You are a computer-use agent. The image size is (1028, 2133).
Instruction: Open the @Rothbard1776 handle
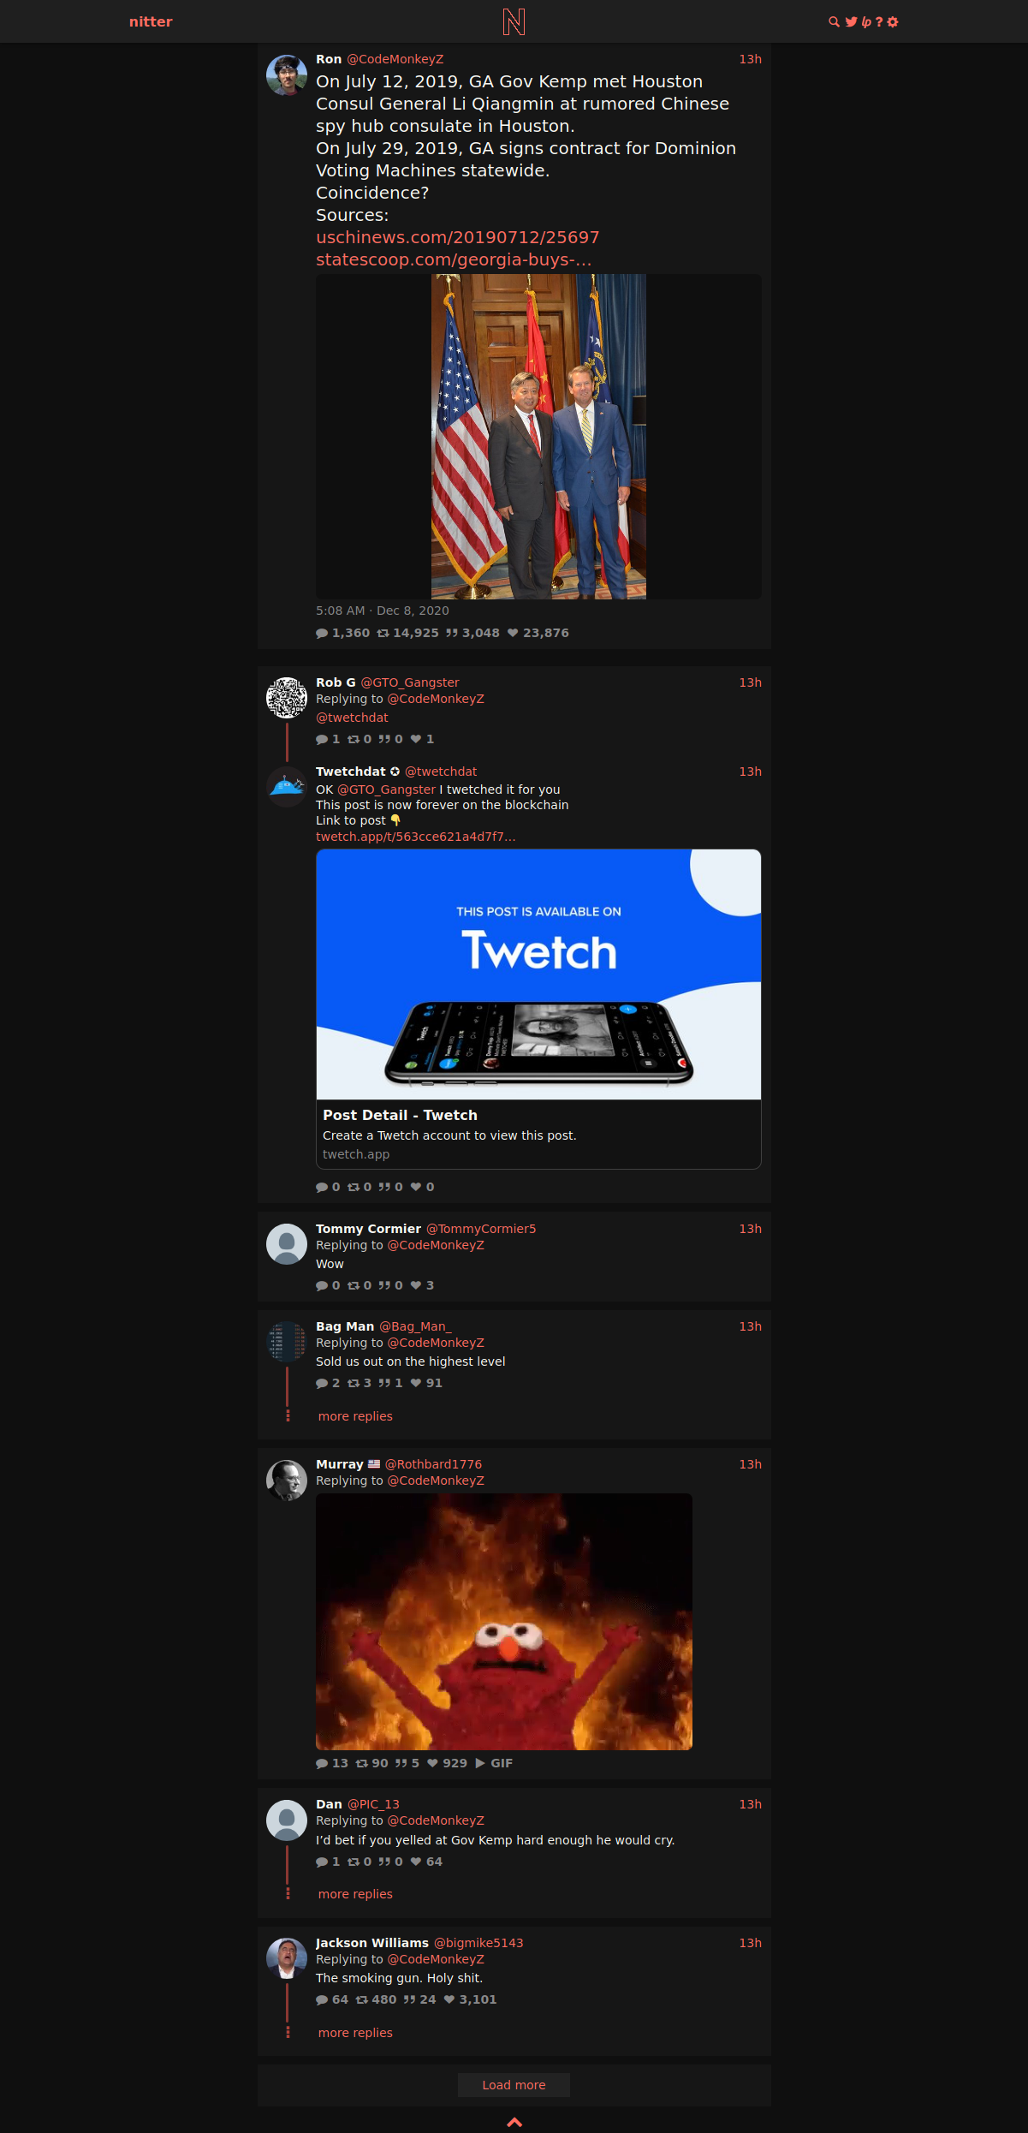point(433,1464)
